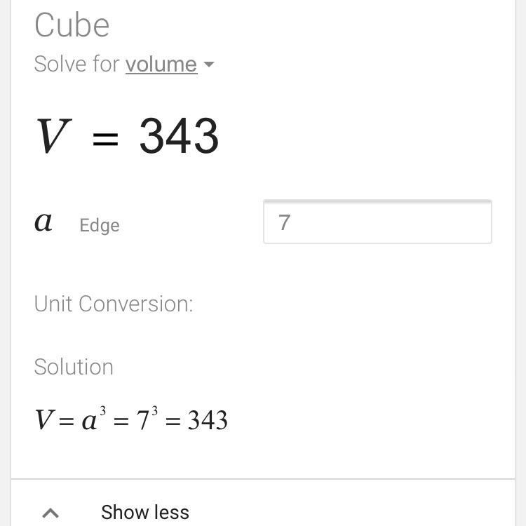526x526 pixels.
Task: Click the a³ term in the formula
Action: (x=92, y=419)
